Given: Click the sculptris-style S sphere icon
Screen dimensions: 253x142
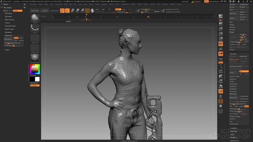Looking at the screenshot, I should (92, 11).
